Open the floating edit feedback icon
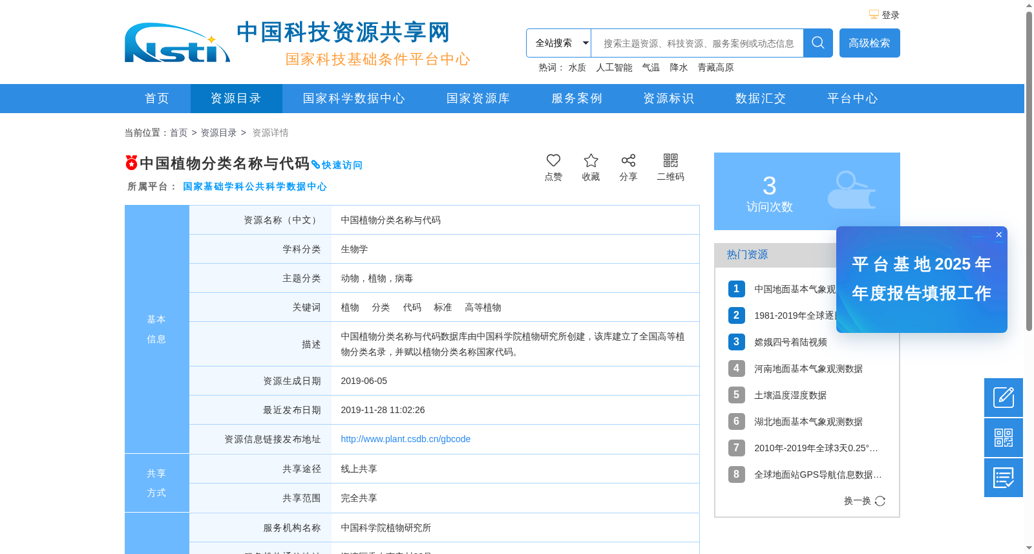The width and height of the screenshot is (1034, 554). tap(1004, 398)
